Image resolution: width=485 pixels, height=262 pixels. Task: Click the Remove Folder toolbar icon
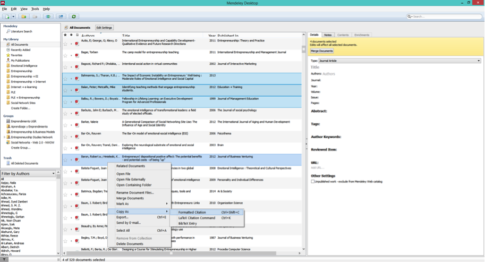click(x=35, y=16)
